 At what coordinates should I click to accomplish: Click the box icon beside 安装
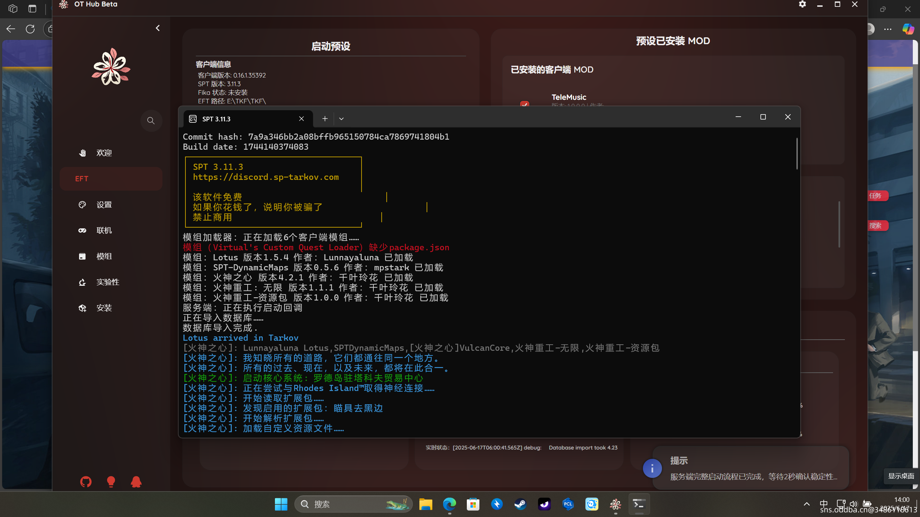point(82,308)
